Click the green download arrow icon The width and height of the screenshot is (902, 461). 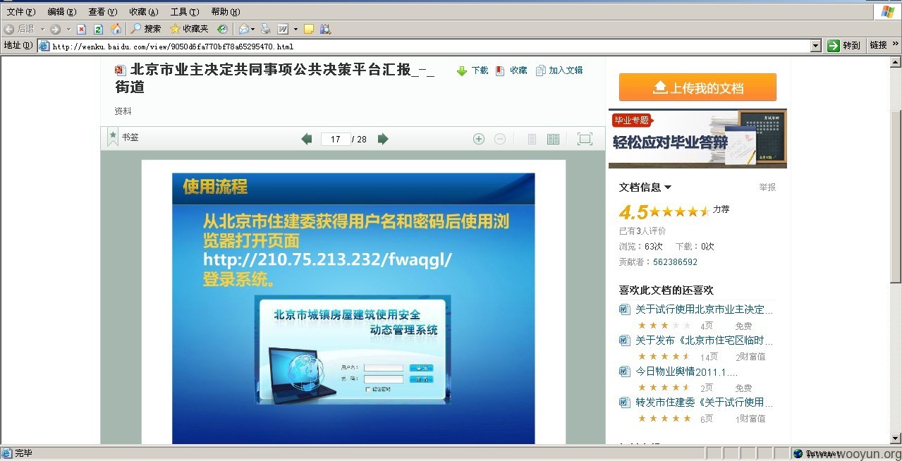click(462, 70)
